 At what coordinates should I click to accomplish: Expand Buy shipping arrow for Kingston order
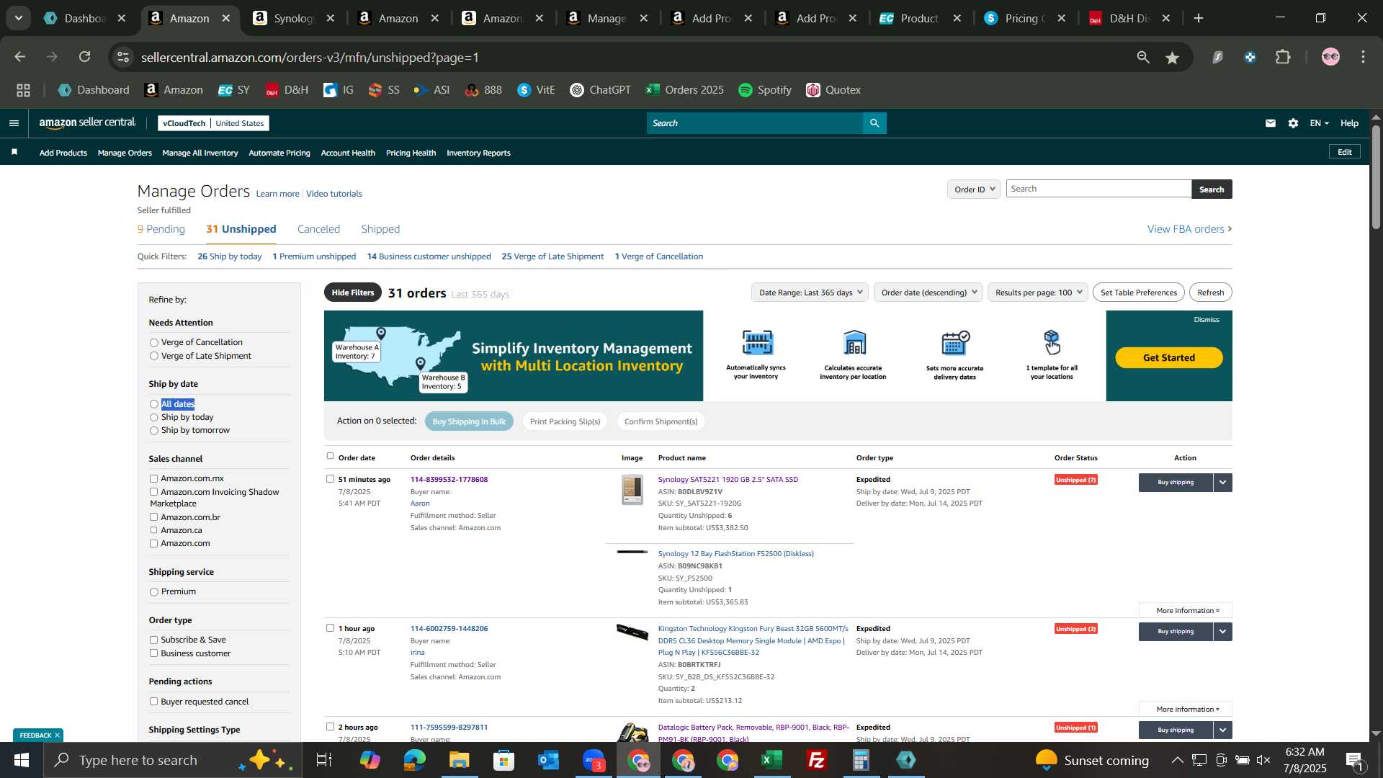pyautogui.click(x=1223, y=632)
